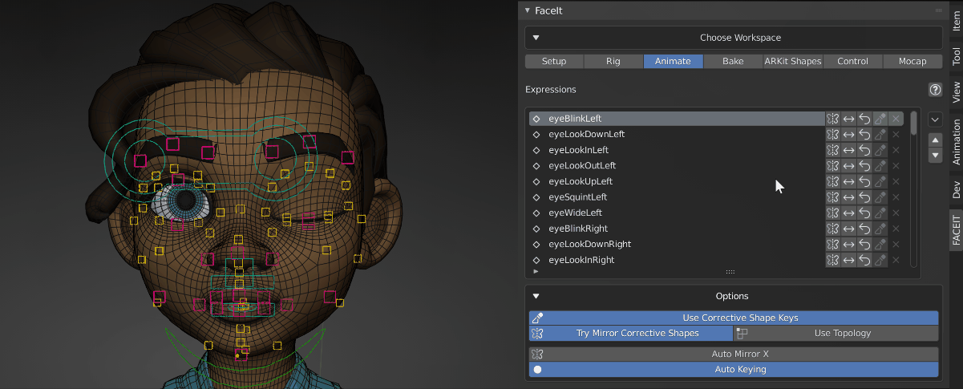Open the Mocap workspace tab

click(x=912, y=61)
